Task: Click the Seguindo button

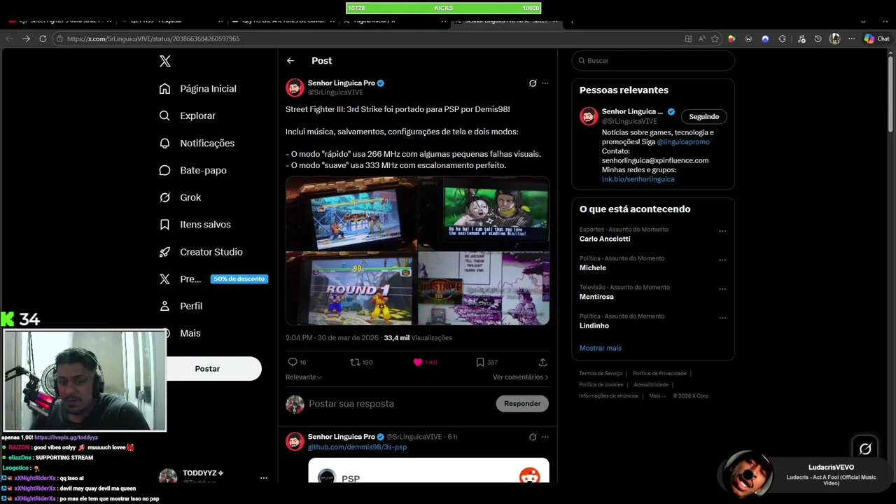Action: (703, 117)
